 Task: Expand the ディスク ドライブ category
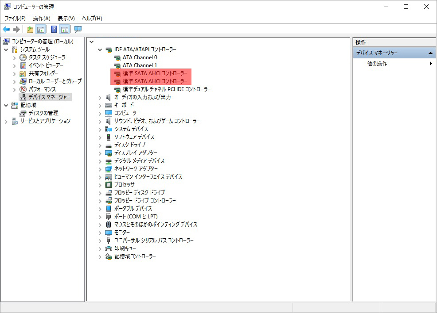point(100,145)
